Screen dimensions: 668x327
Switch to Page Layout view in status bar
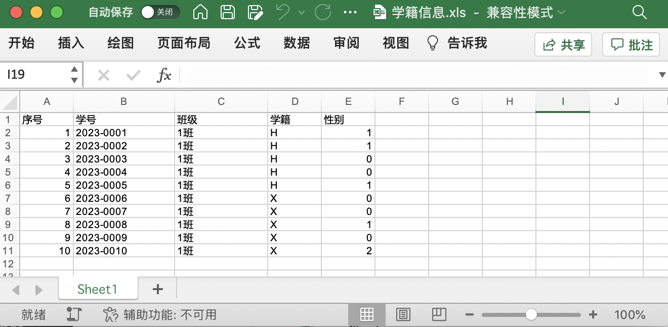click(x=403, y=314)
